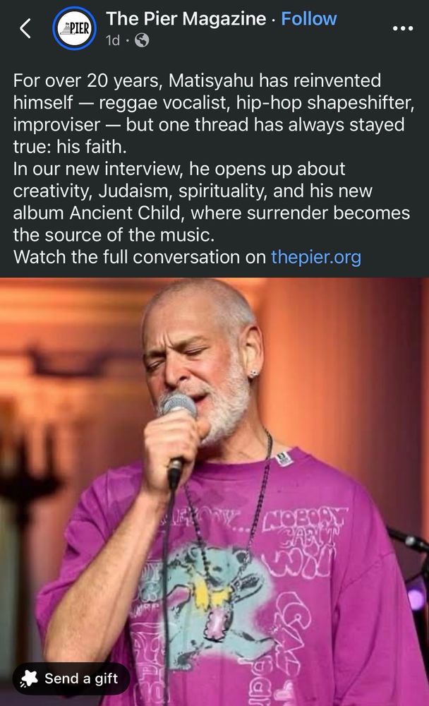Tap the star icon beside Send a gift

click(x=29, y=678)
